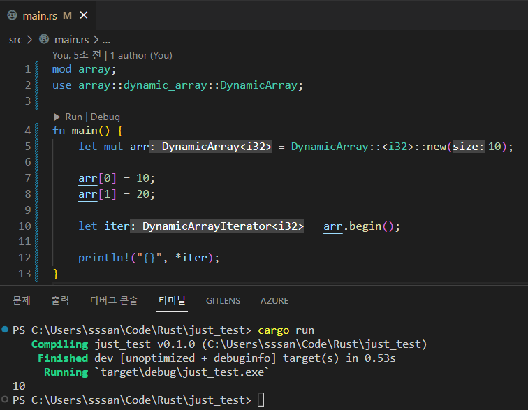Image resolution: width=528 pixels, height=410 pixels.
Task: Select the 터미널 panel tab
Action: tap(172, 300)
